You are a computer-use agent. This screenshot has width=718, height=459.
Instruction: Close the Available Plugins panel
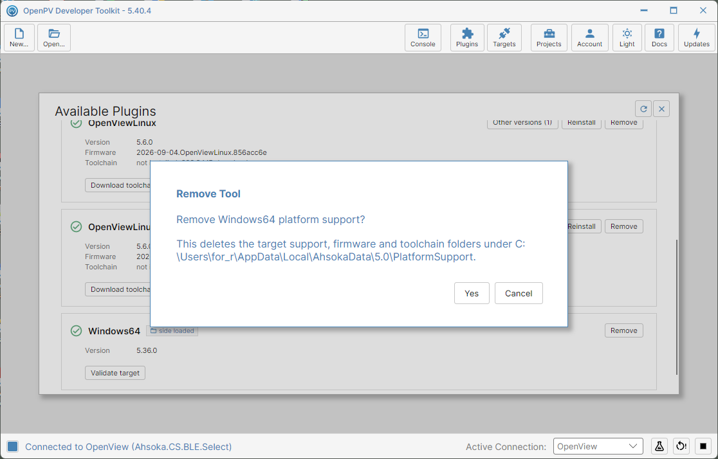pyautogui.click(x=661, y=109)
